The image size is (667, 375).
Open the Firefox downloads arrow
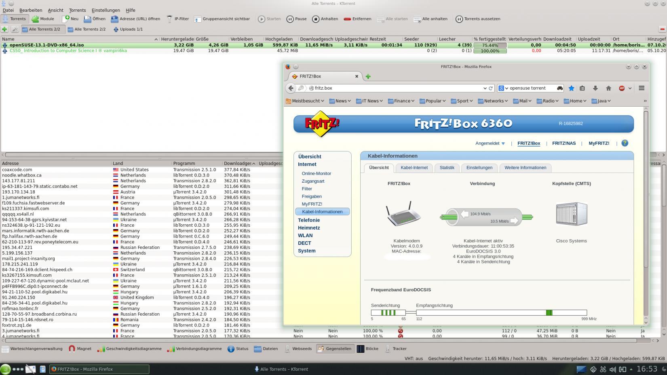pos(595,88)
